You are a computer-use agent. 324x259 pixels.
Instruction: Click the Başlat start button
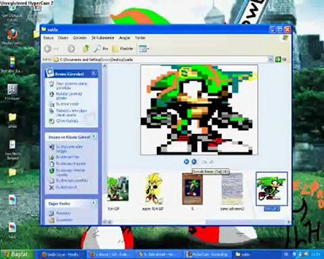click(17, 254)
